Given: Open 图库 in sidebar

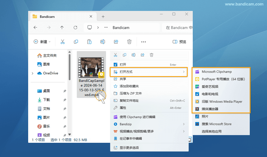Looking at the screenshot, I should (x=44, y=64).
